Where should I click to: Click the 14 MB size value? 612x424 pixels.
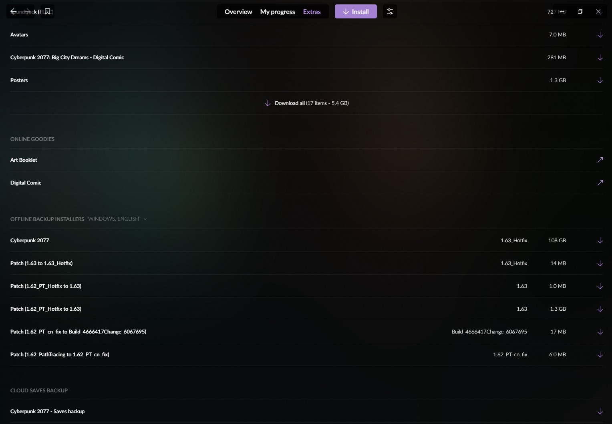pyautogui.click(x=558, y=263)
